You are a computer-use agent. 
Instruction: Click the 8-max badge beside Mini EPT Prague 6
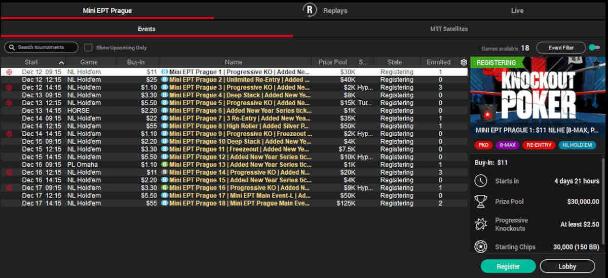165,110
